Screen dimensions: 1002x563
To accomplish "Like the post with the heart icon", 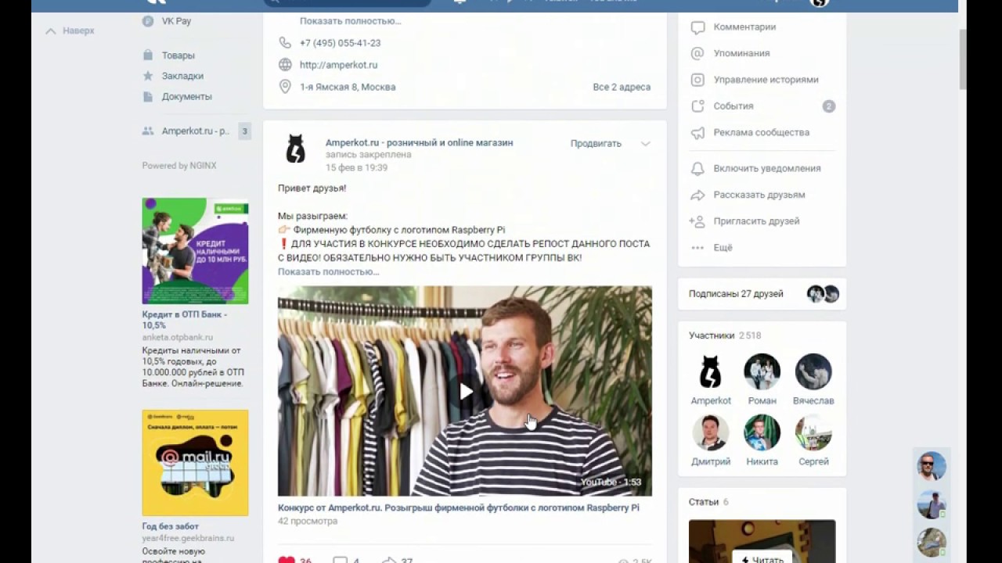I will (x=287, y=559).
